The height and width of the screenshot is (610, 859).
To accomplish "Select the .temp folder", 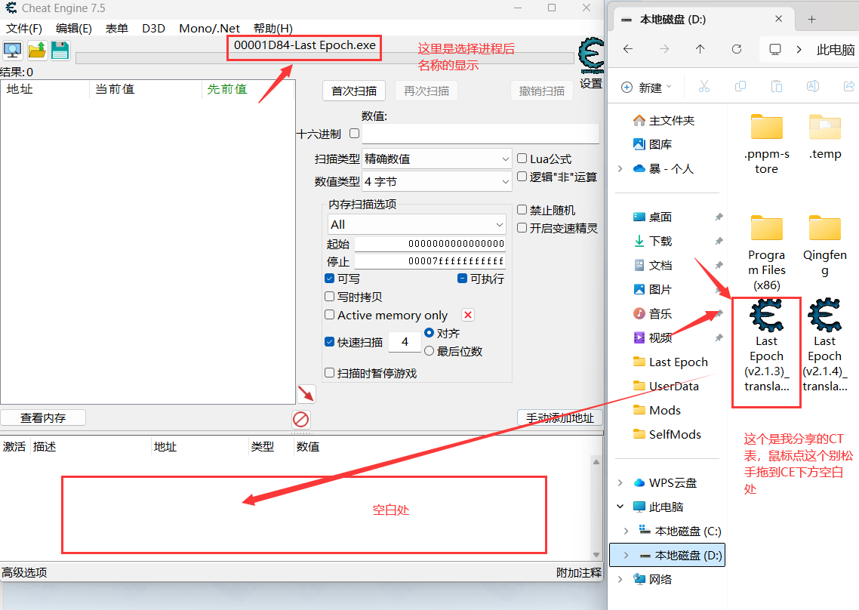I will [824, 137].
